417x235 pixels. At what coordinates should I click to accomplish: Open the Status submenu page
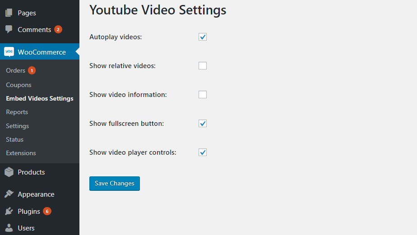tap(15, 139)
